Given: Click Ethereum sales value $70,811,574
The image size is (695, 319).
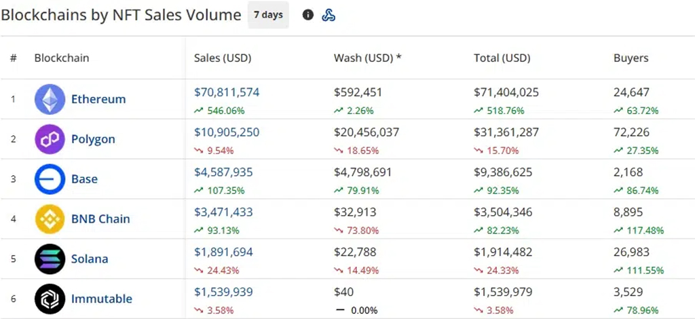Looking at the screenshot, I should click(x=227, y=92).
